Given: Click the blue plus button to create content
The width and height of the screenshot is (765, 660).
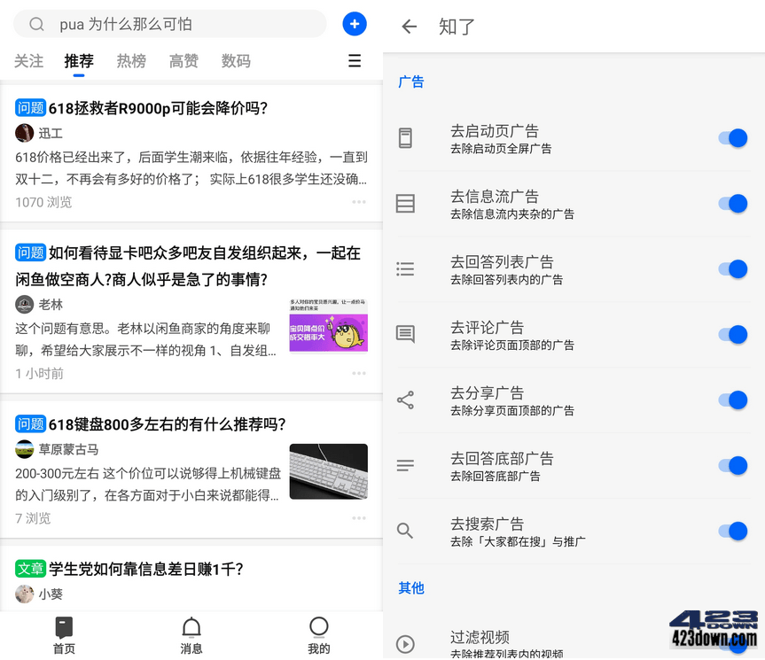Looking at the screenshot, I should 355,23.
